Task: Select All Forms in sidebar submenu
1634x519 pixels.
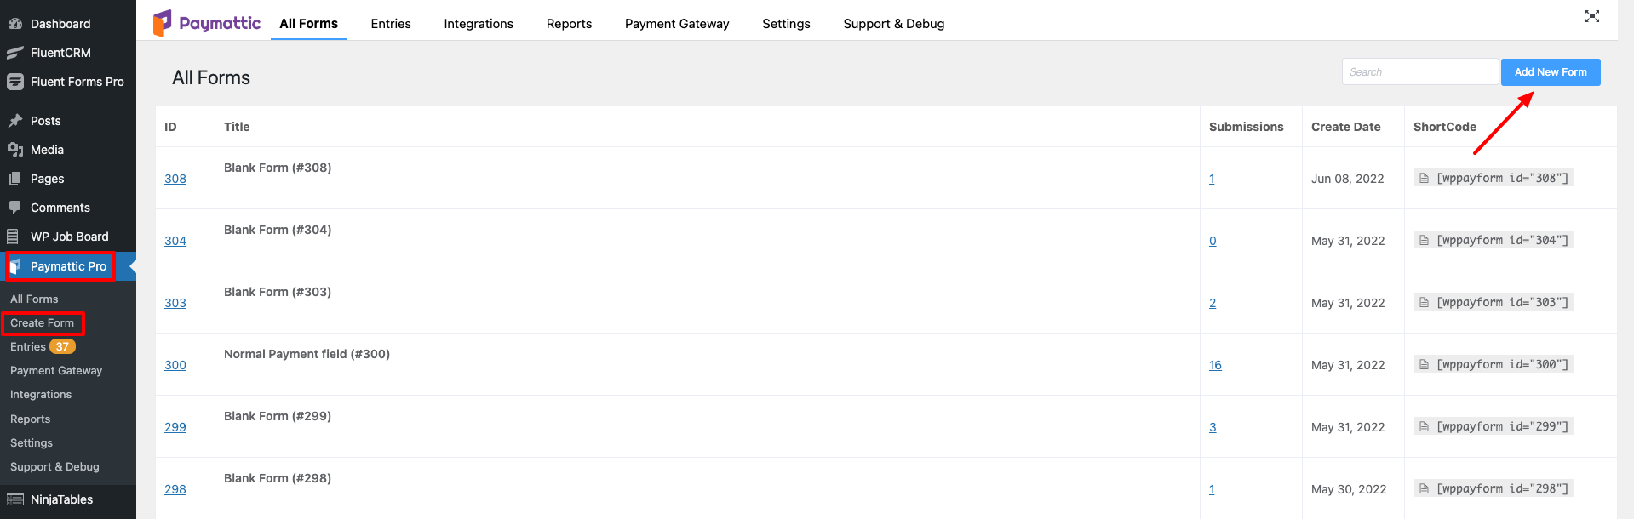Action: tap(34, 299)
